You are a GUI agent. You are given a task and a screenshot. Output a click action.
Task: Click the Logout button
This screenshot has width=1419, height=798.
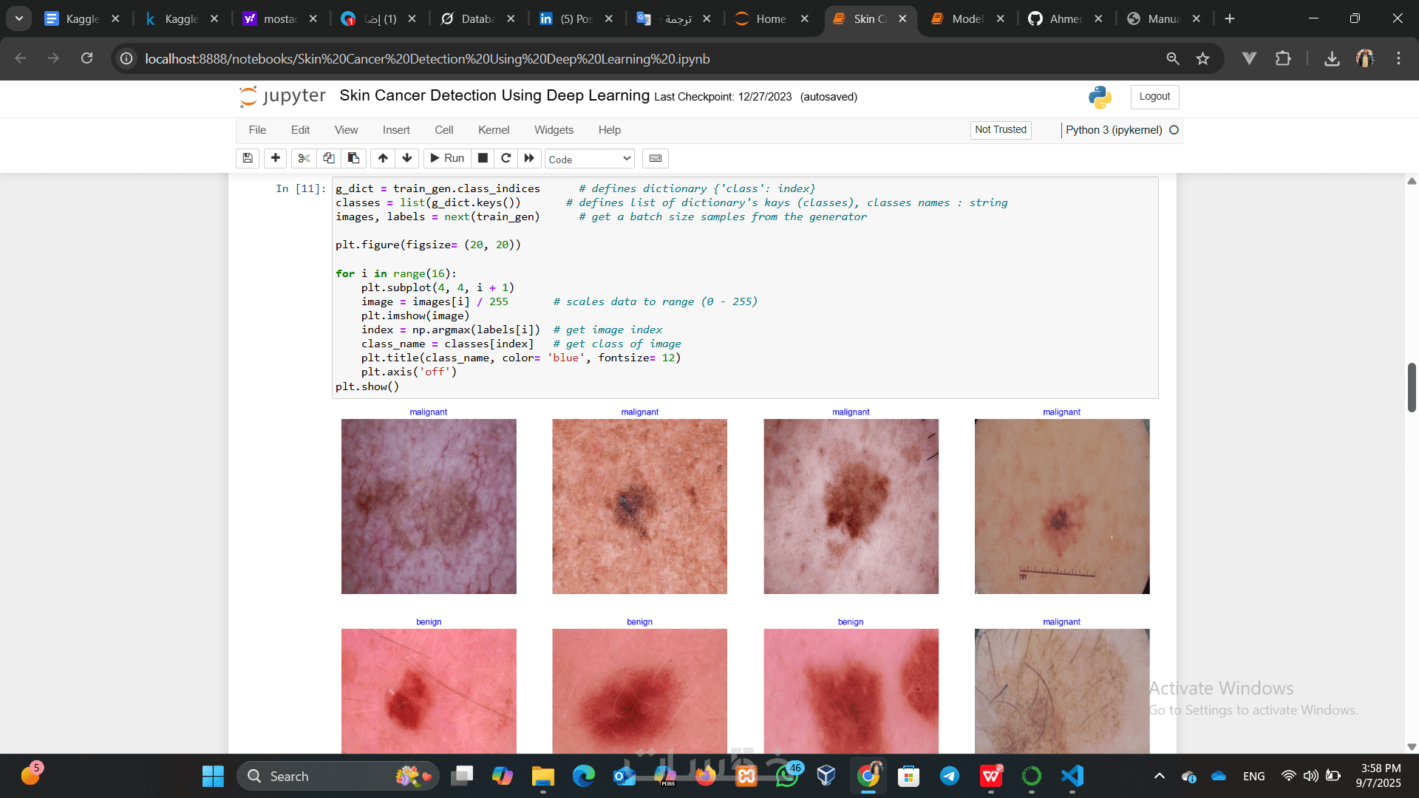click(x=1154, y=97)
